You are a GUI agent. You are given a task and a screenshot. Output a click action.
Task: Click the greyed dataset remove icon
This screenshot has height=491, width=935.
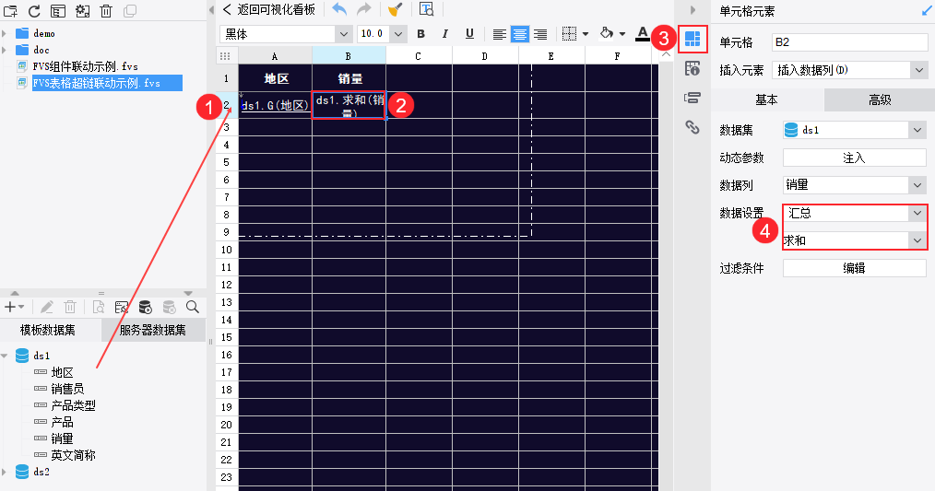[x=170, y=307]
